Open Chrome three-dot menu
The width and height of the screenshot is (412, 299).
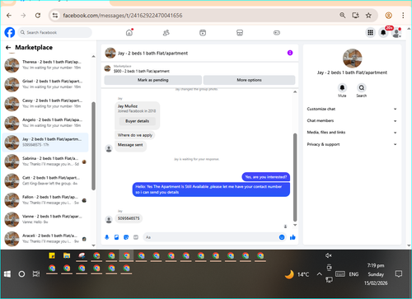[x=403, y=16]
